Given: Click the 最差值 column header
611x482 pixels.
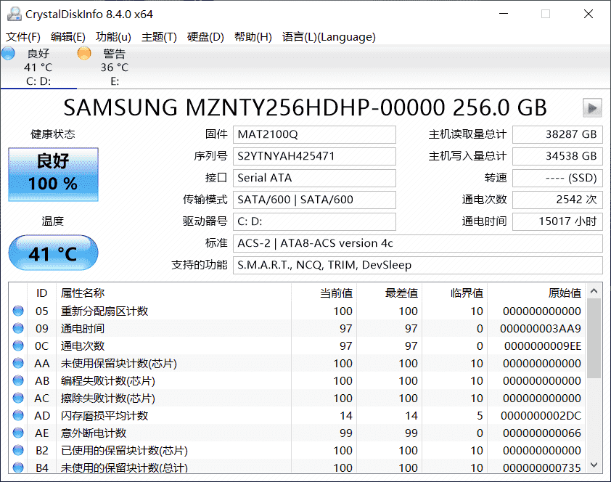Looking at the screenshot, I should [389, 293].
